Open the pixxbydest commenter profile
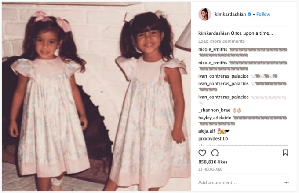 [x=210, y=139]
